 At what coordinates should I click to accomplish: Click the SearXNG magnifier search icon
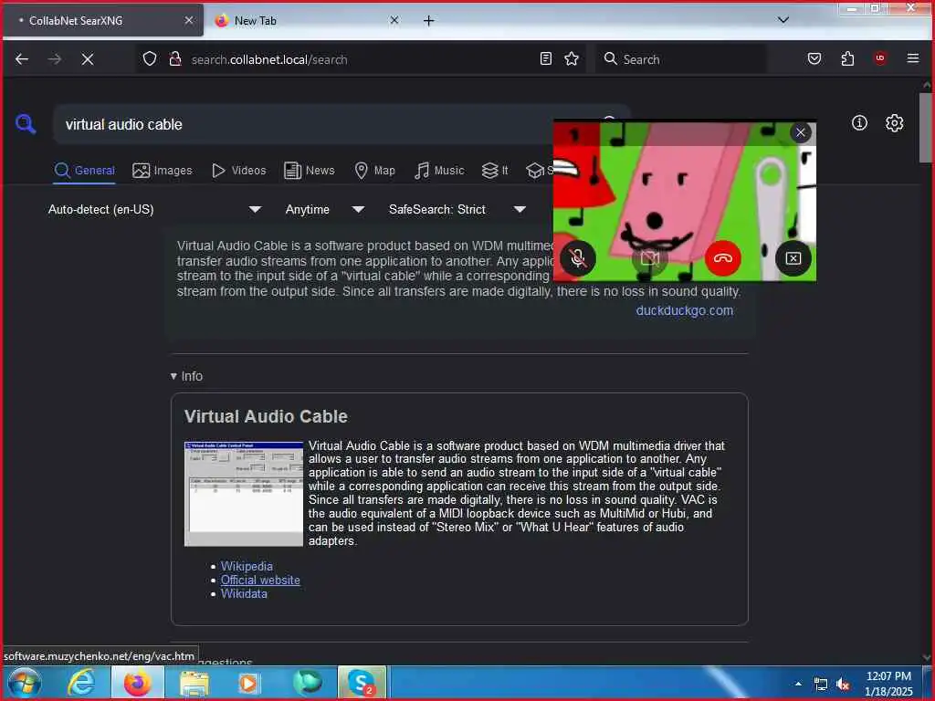(25, 124)
